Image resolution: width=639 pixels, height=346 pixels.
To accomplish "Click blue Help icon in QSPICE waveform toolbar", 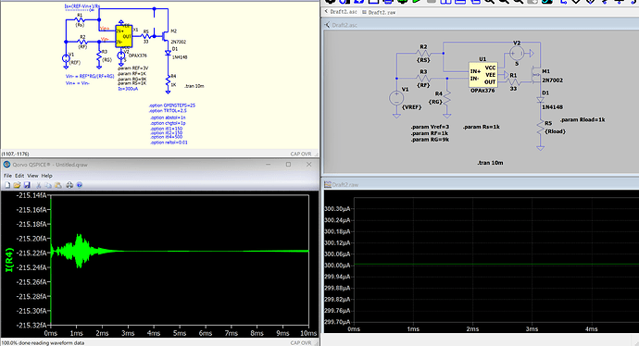I will coord(80,185).
